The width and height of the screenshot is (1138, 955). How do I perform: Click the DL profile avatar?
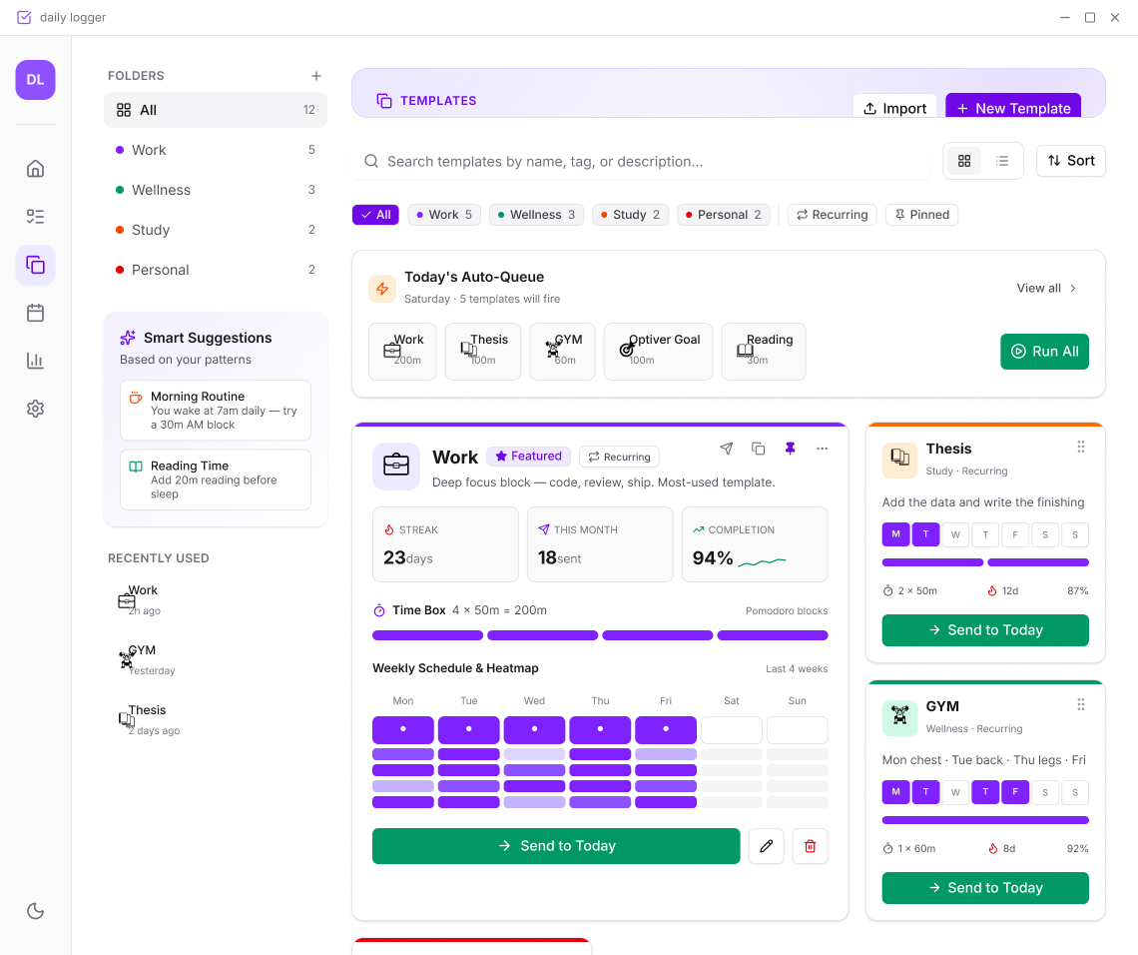pyautogui.click(x=35, y=80)
